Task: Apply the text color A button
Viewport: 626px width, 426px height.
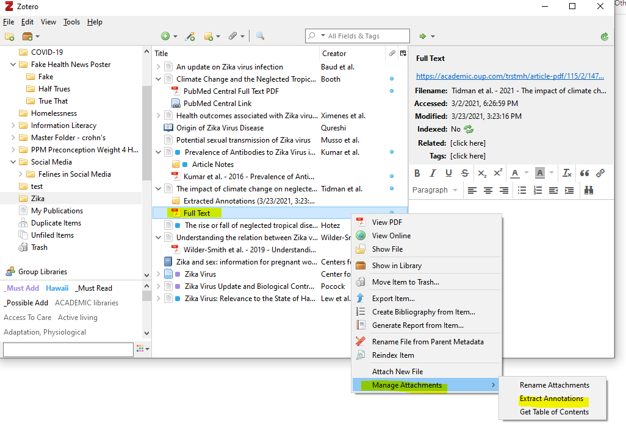Action: [515, 173]
